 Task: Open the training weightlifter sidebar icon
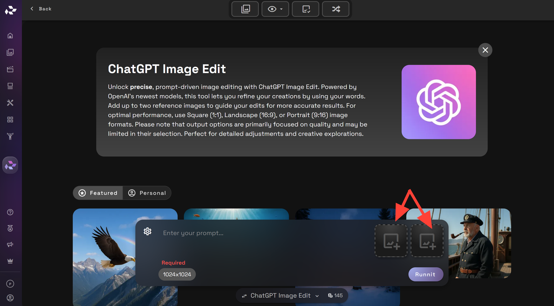10,136
